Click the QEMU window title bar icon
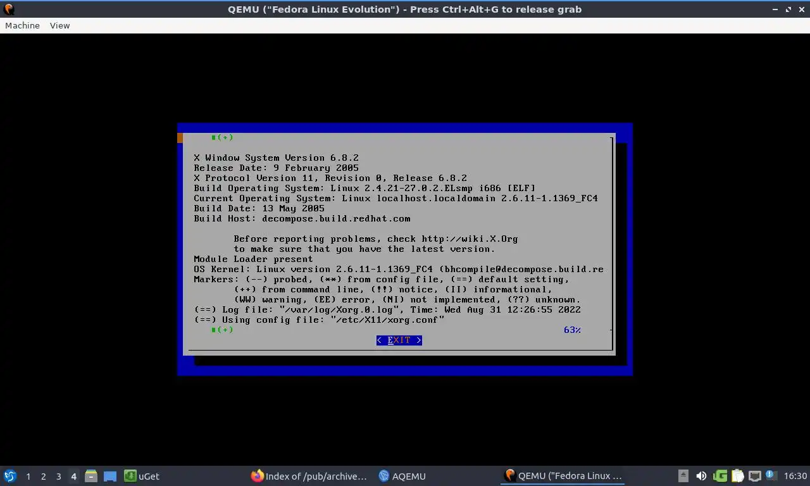 point(9,9)
